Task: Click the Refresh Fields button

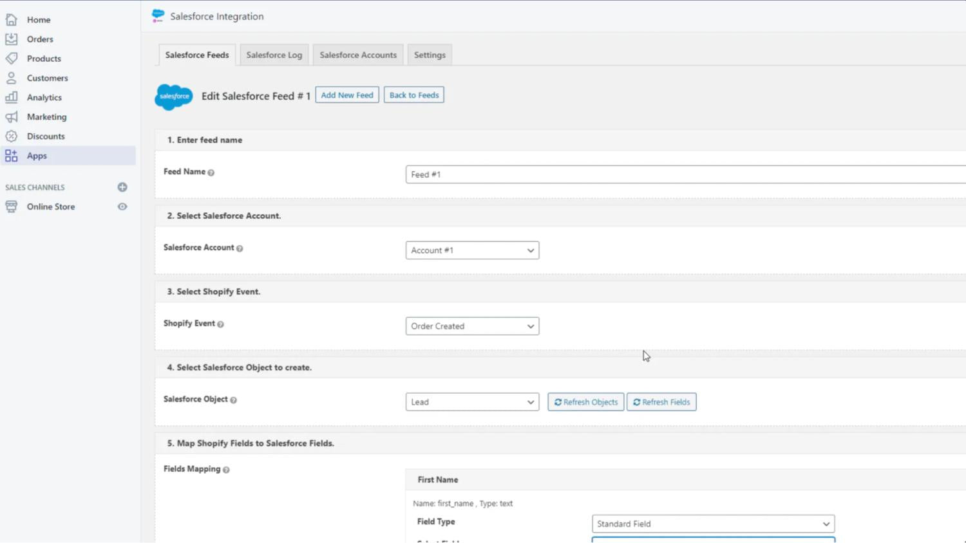Action: pos(661,402)
